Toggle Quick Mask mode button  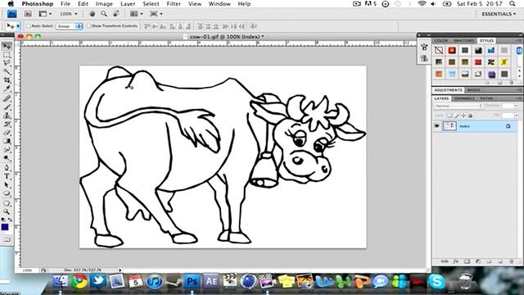pyautogui.click(x=7, y=239)
